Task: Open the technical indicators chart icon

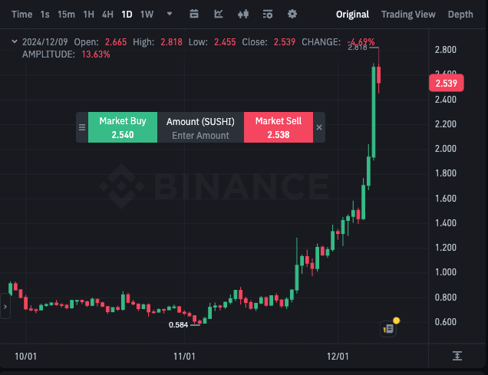Action: pos(219,14)
